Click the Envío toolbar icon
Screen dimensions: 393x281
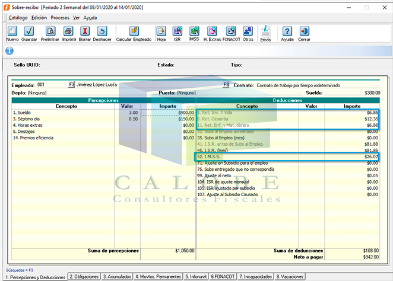pos(265,34)
